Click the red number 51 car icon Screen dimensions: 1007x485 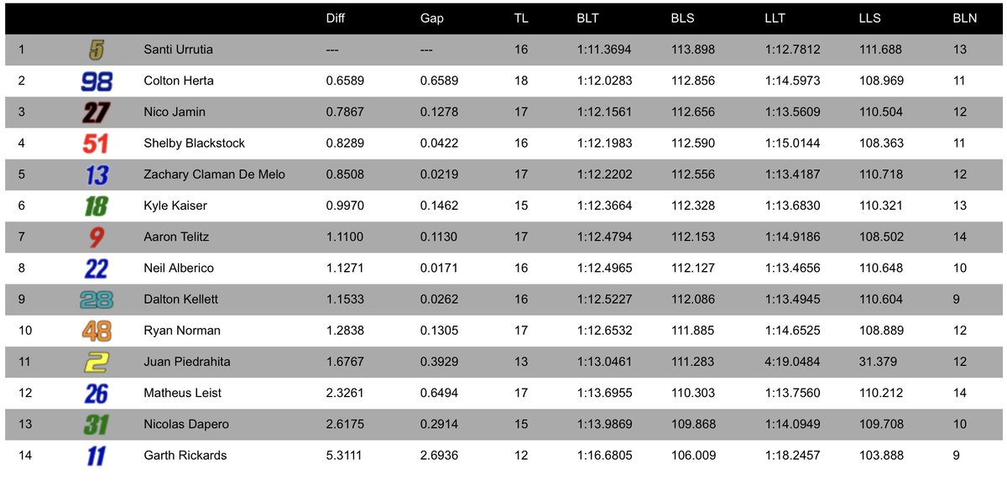pyautogui.click(x=96, y=143)
